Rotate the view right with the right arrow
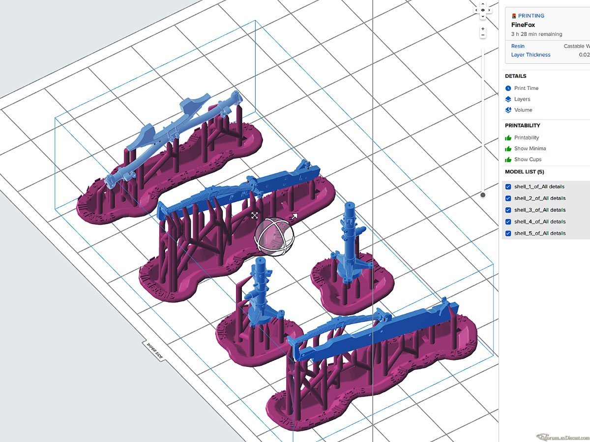 489,10
